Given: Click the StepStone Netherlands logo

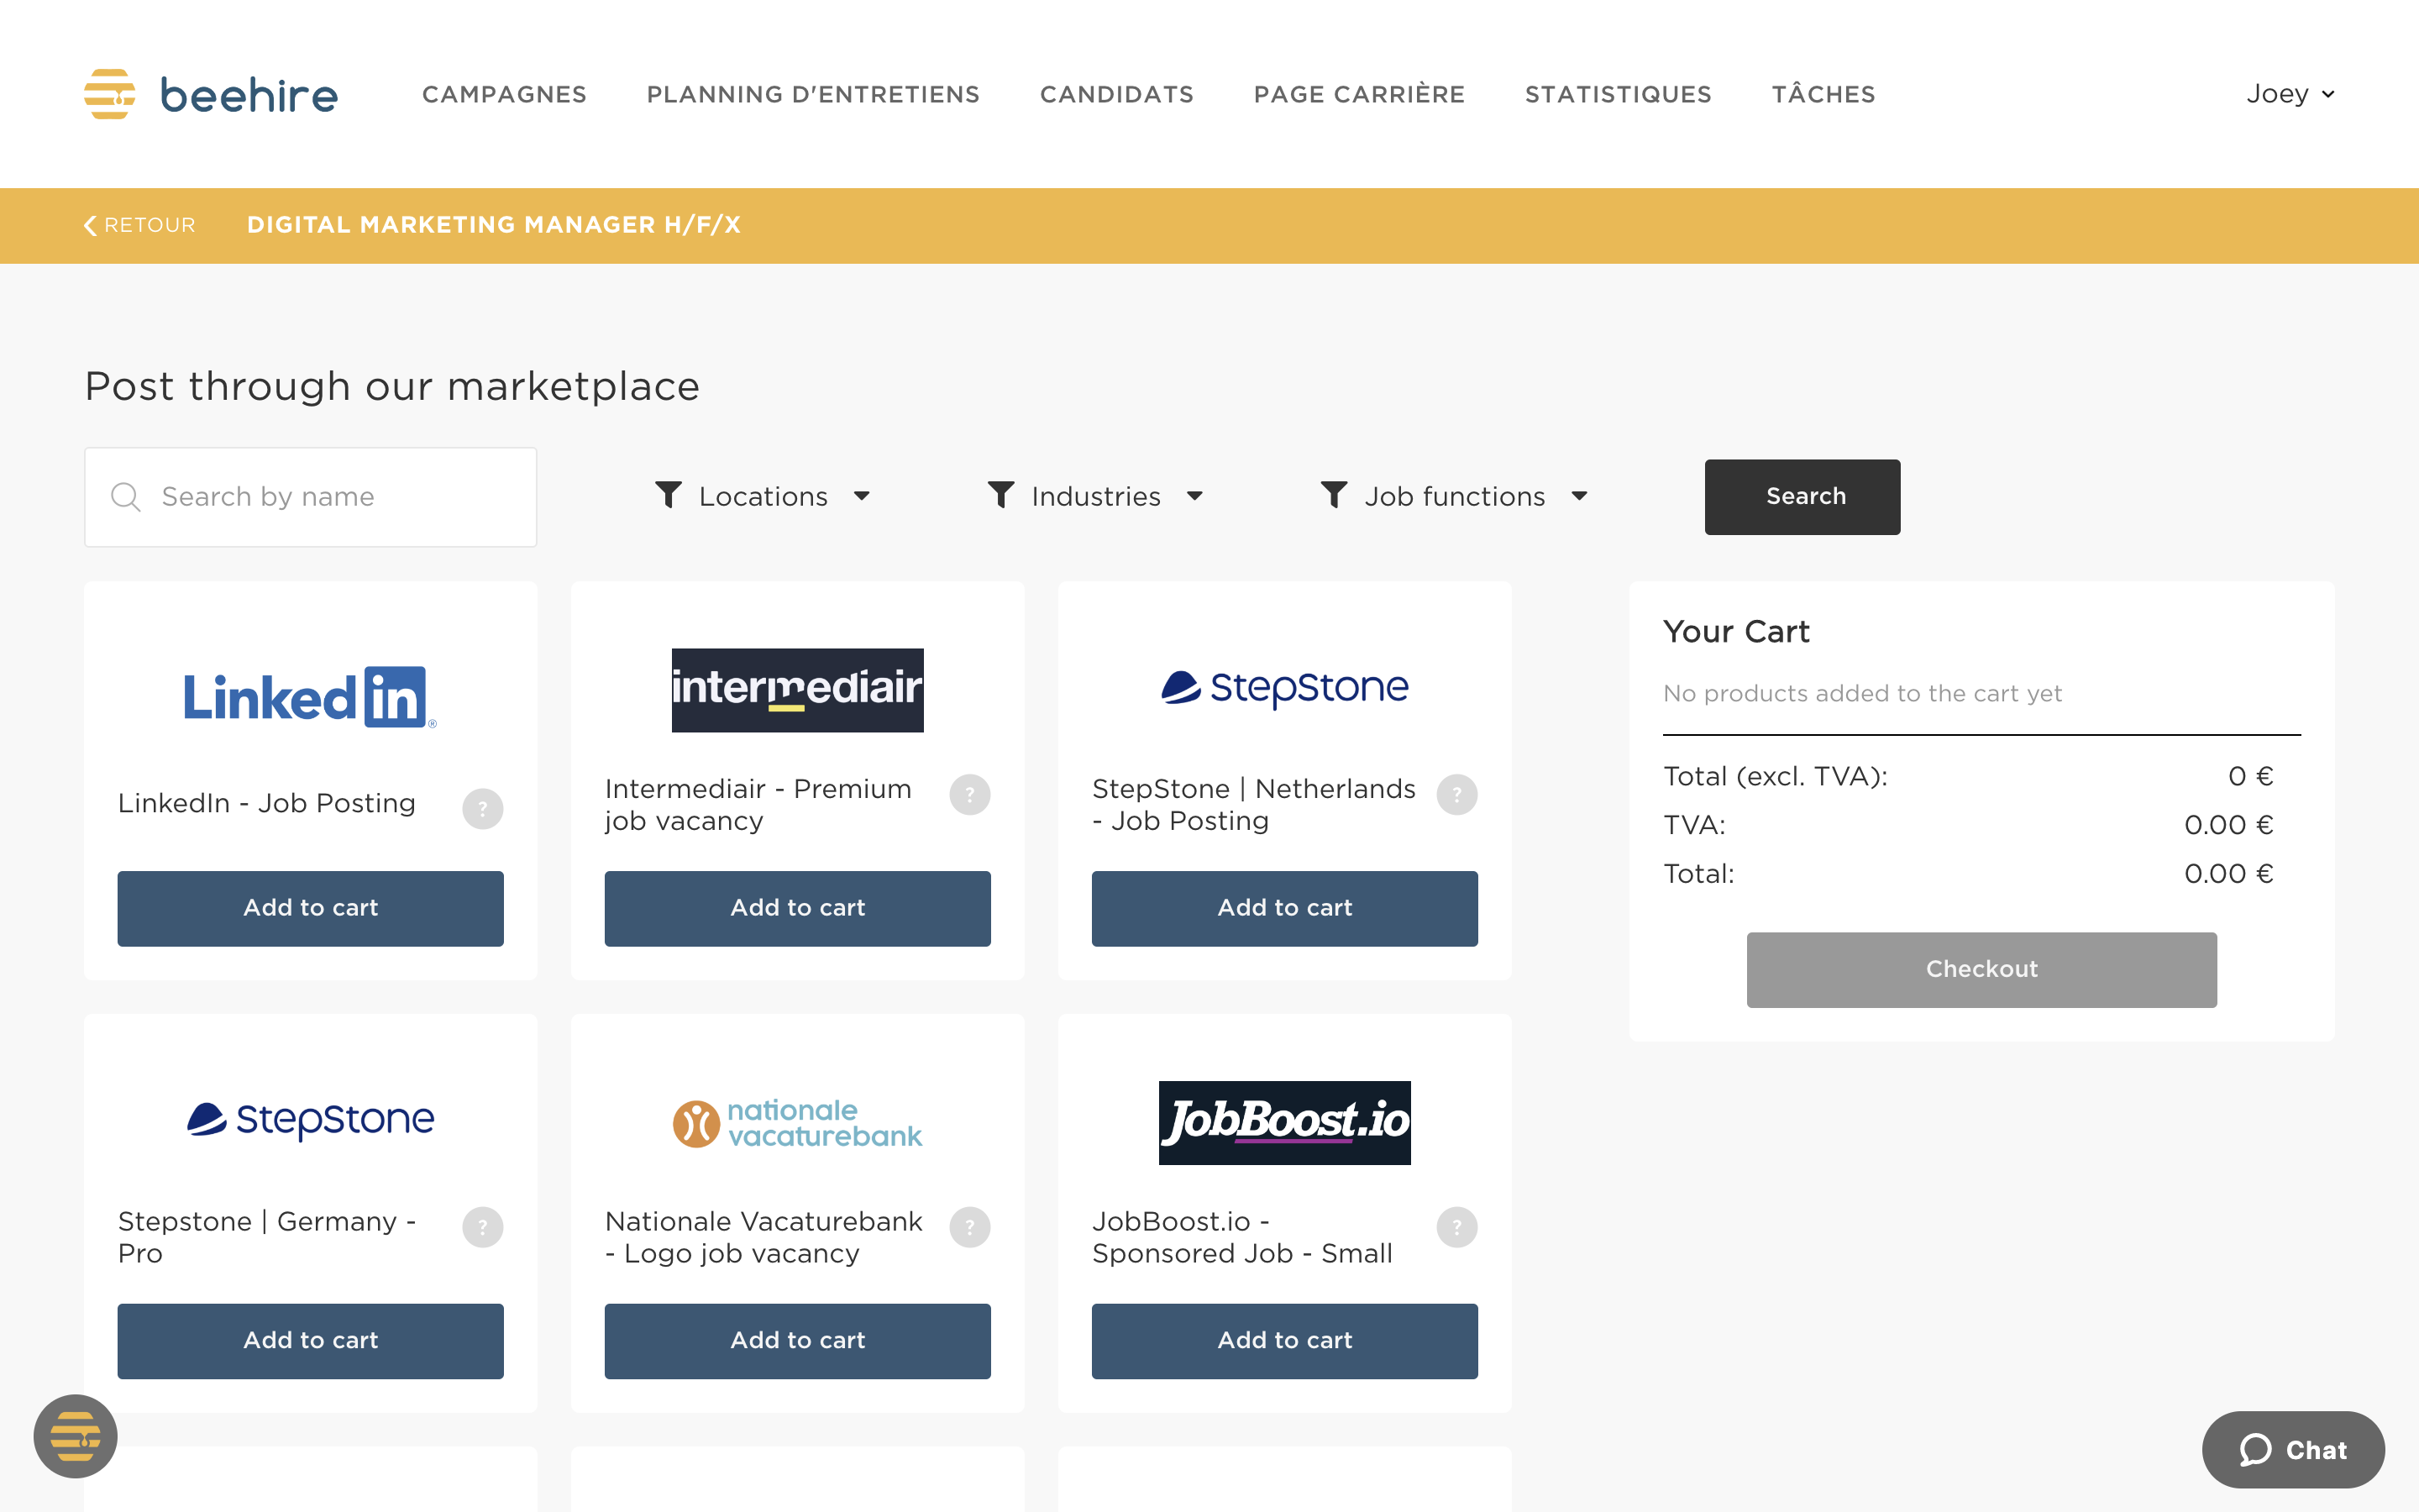Looking at the screenshot, I should [1284, 688].
